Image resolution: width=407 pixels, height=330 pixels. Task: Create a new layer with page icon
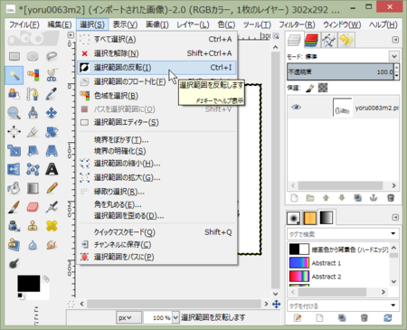(x=294, y=198)
